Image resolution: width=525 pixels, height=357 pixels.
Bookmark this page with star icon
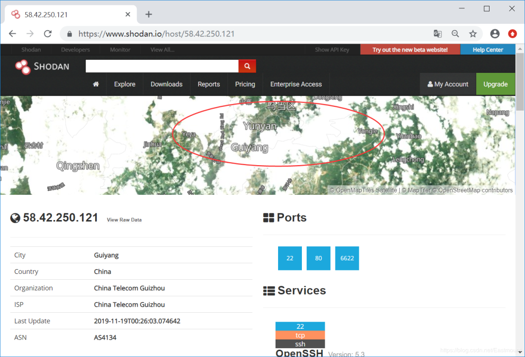(x=473, y=34)
